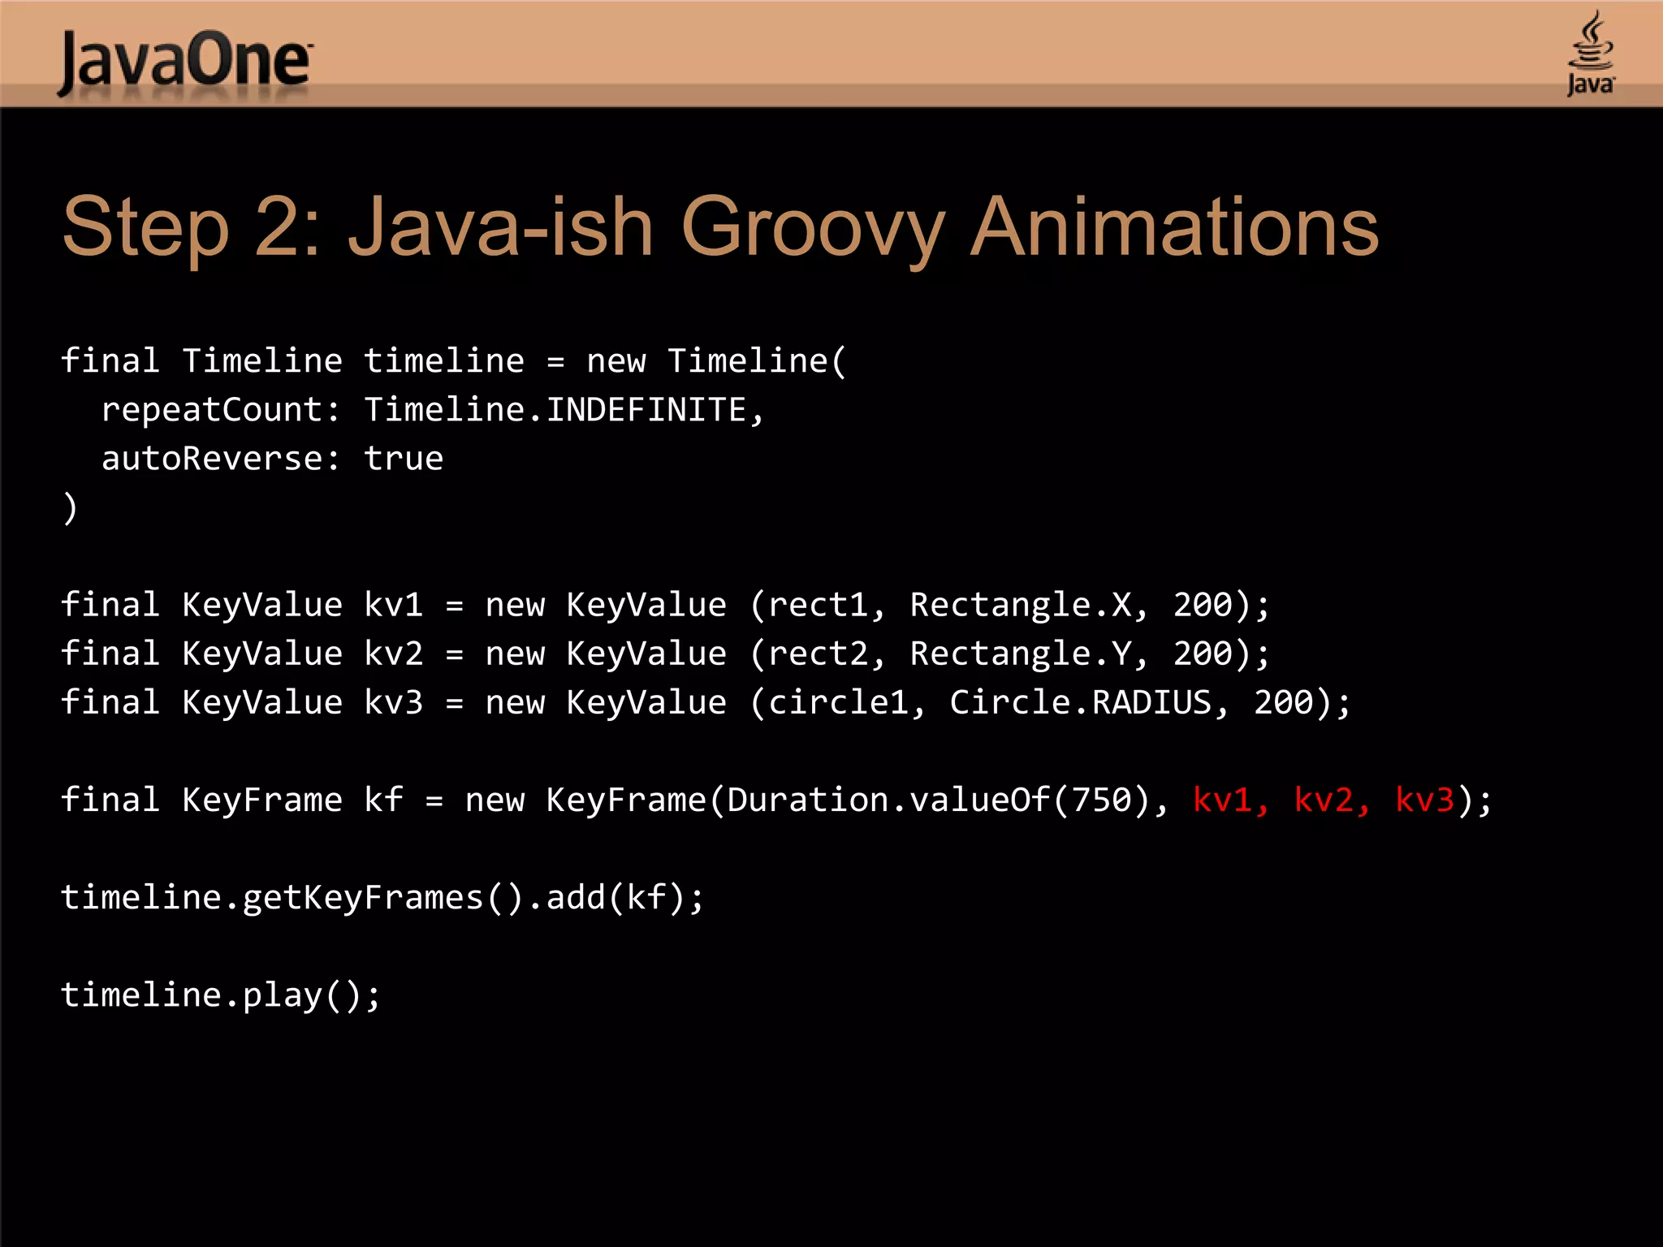Click 'Circle.RADIUS' in the kv3 line
Viewport: 1663px width, 1247px height.
1080,702
